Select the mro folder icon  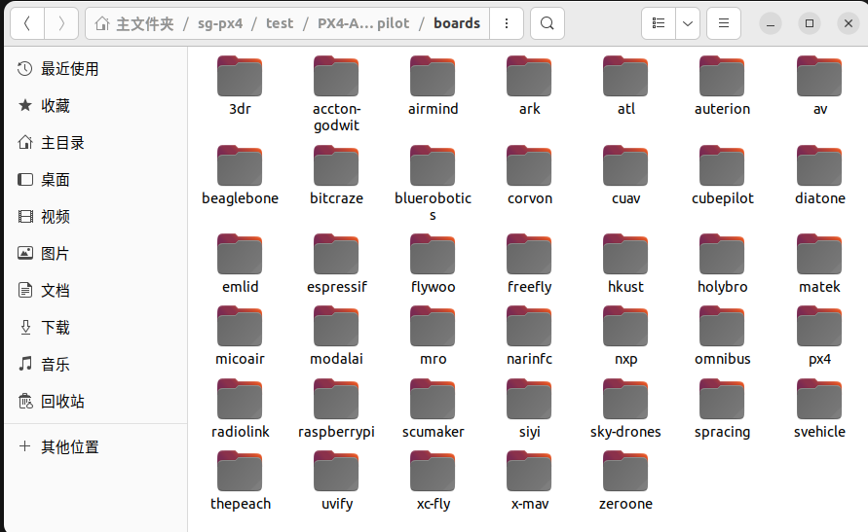click(433, 327)
